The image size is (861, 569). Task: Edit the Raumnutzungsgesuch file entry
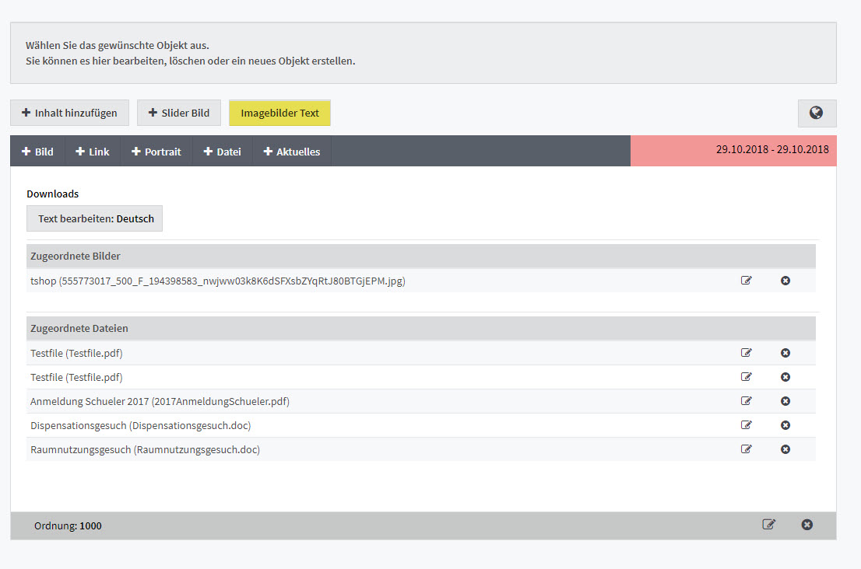tap(746, 449)
